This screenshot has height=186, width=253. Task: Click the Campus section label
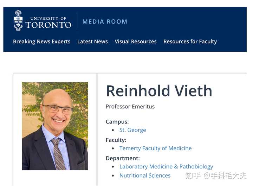[117, 122]
